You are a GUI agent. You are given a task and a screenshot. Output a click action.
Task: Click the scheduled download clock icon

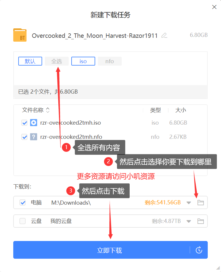coord(199,250)
